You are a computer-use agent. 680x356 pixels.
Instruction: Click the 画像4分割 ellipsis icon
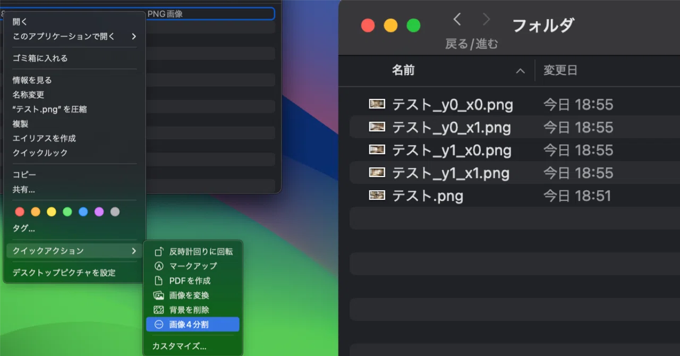[x=158, y=324]
